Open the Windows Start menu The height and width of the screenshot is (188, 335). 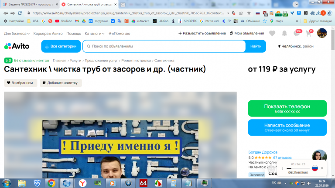tap(7, 183)
